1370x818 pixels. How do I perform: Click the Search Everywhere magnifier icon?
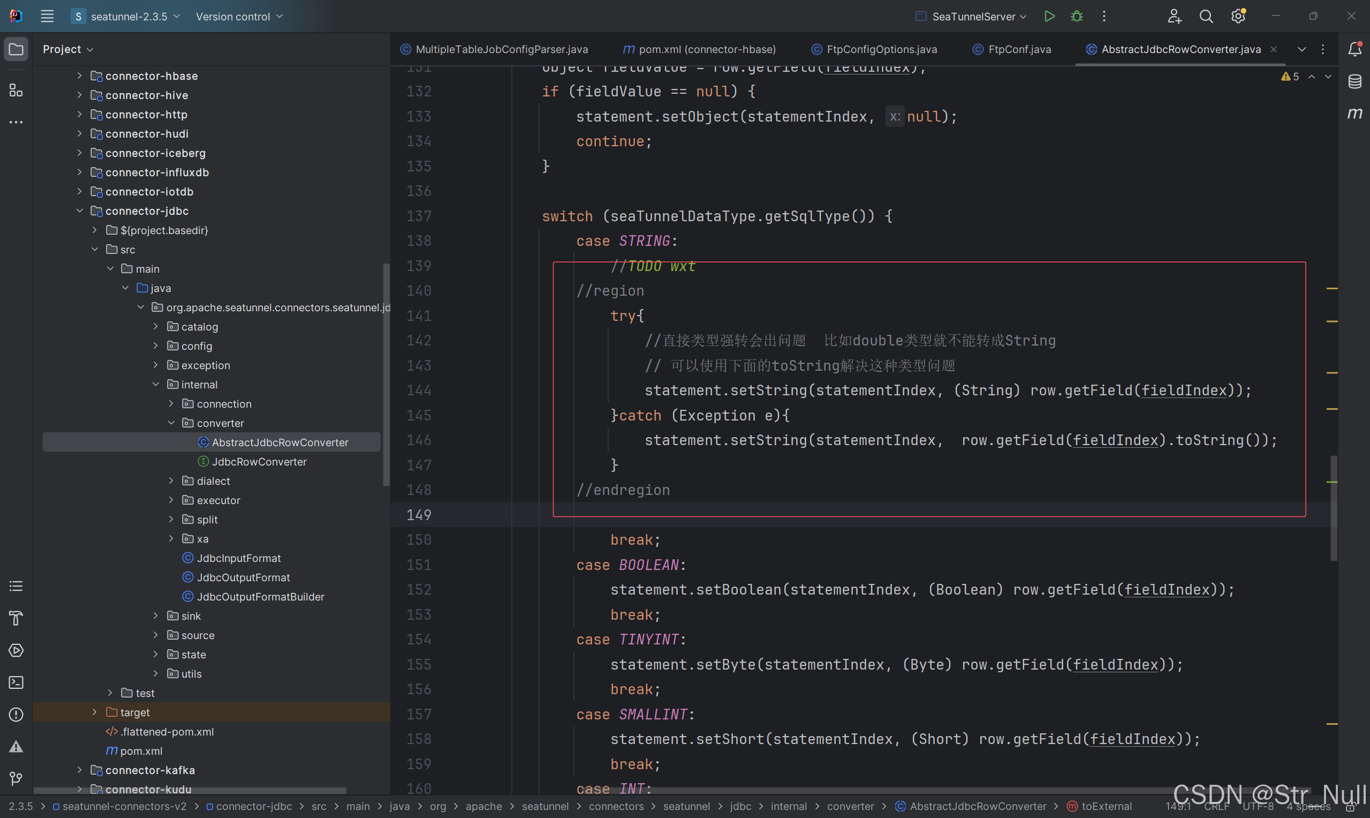(1206, 17)
